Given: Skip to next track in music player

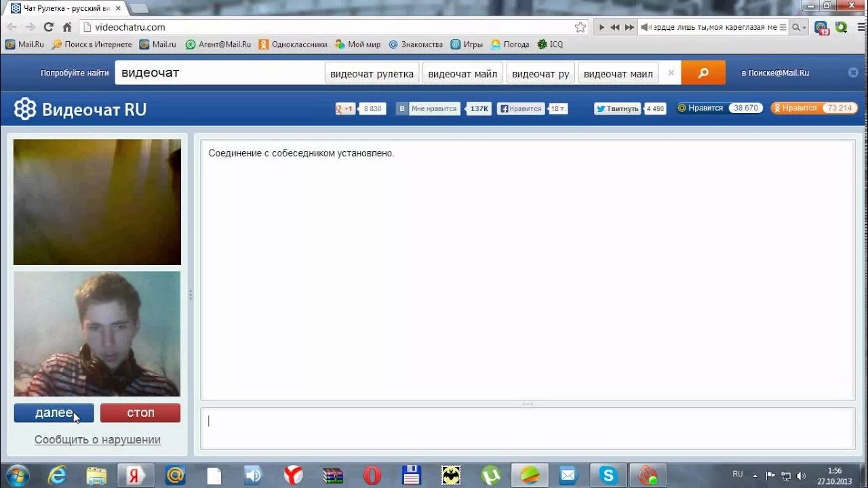Looking at the screenshot, I should point(629,27).
